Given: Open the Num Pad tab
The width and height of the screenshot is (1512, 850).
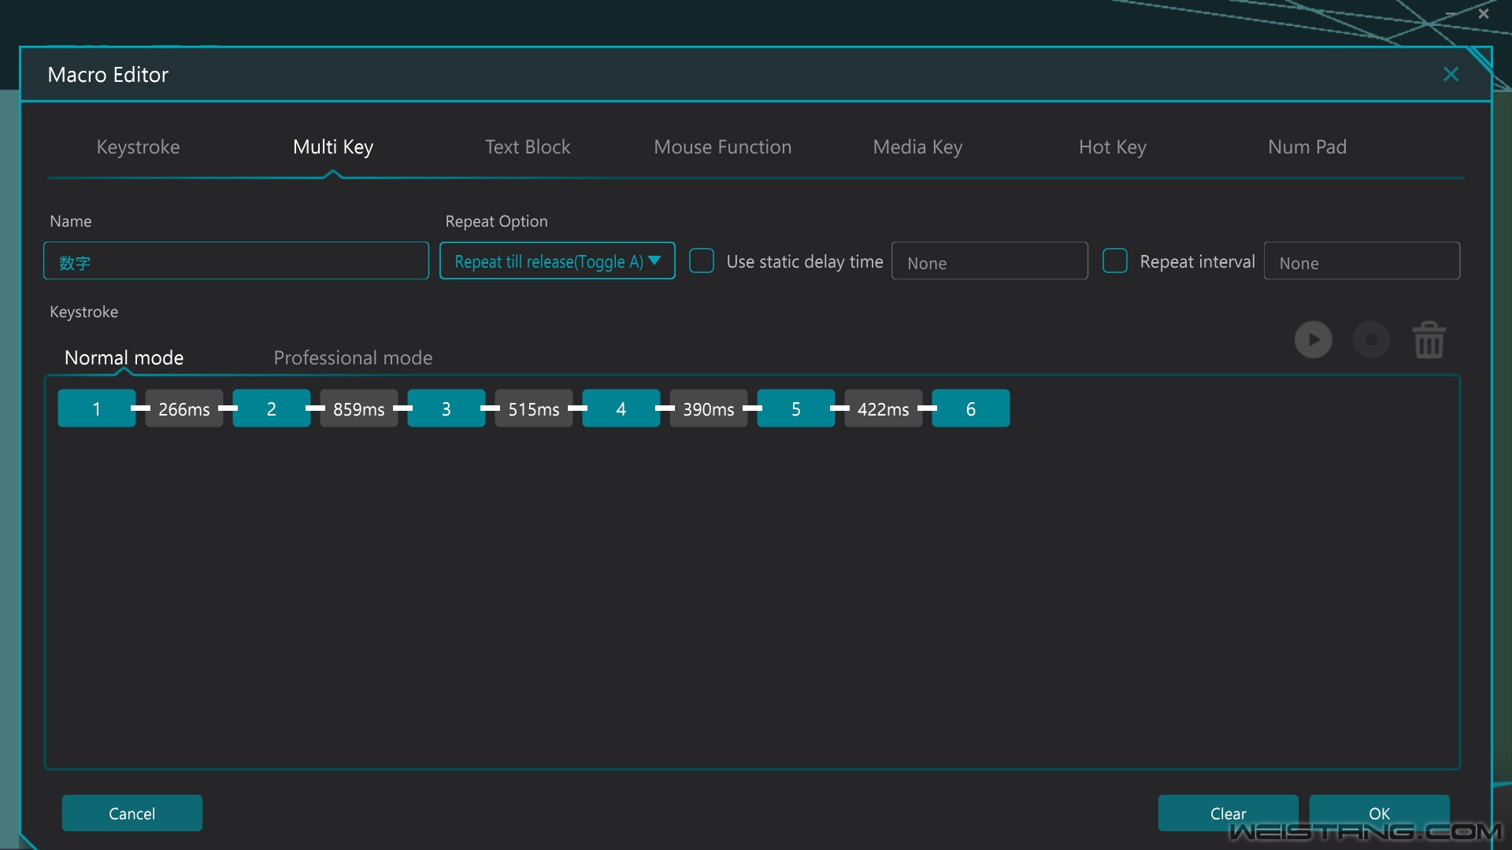Looking at the screenshot, I should (1307, 147).
